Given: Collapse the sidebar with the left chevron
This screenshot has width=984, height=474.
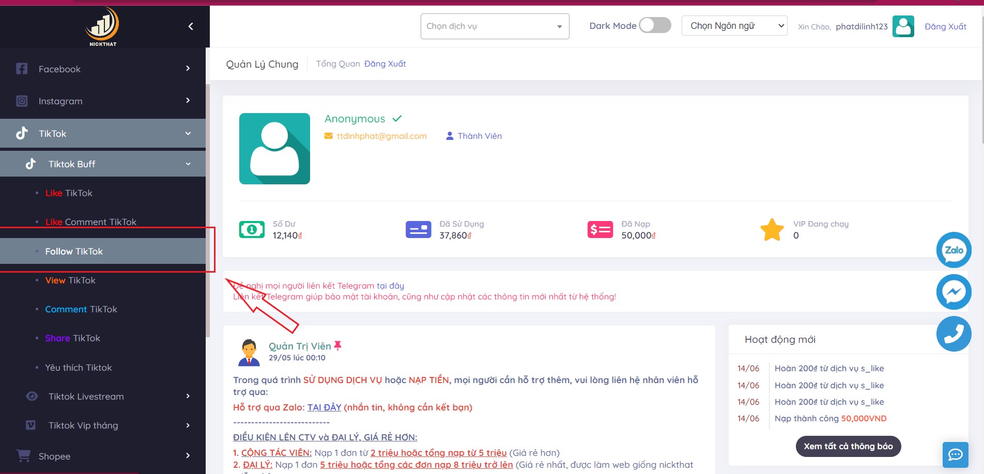Looking at the screenshot, I should [x=191, y=26].
